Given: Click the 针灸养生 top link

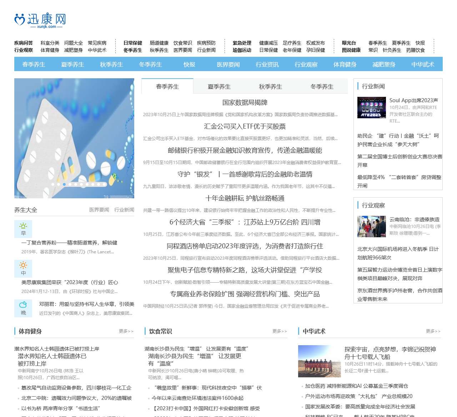Looking at the screenshot, I should point(392,50).
